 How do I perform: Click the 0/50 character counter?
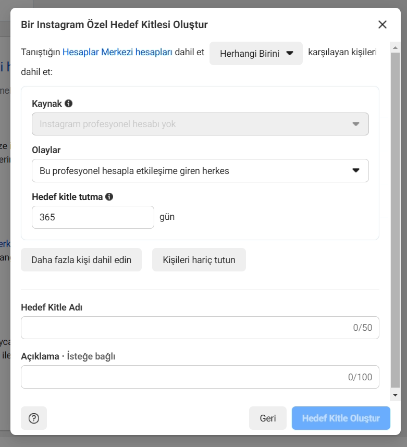(x=363, y=328)
